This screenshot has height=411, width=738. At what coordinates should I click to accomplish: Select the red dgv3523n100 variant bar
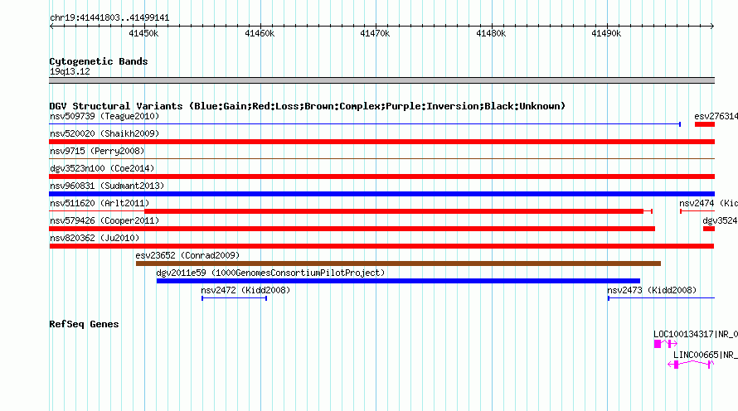point(381,176)
